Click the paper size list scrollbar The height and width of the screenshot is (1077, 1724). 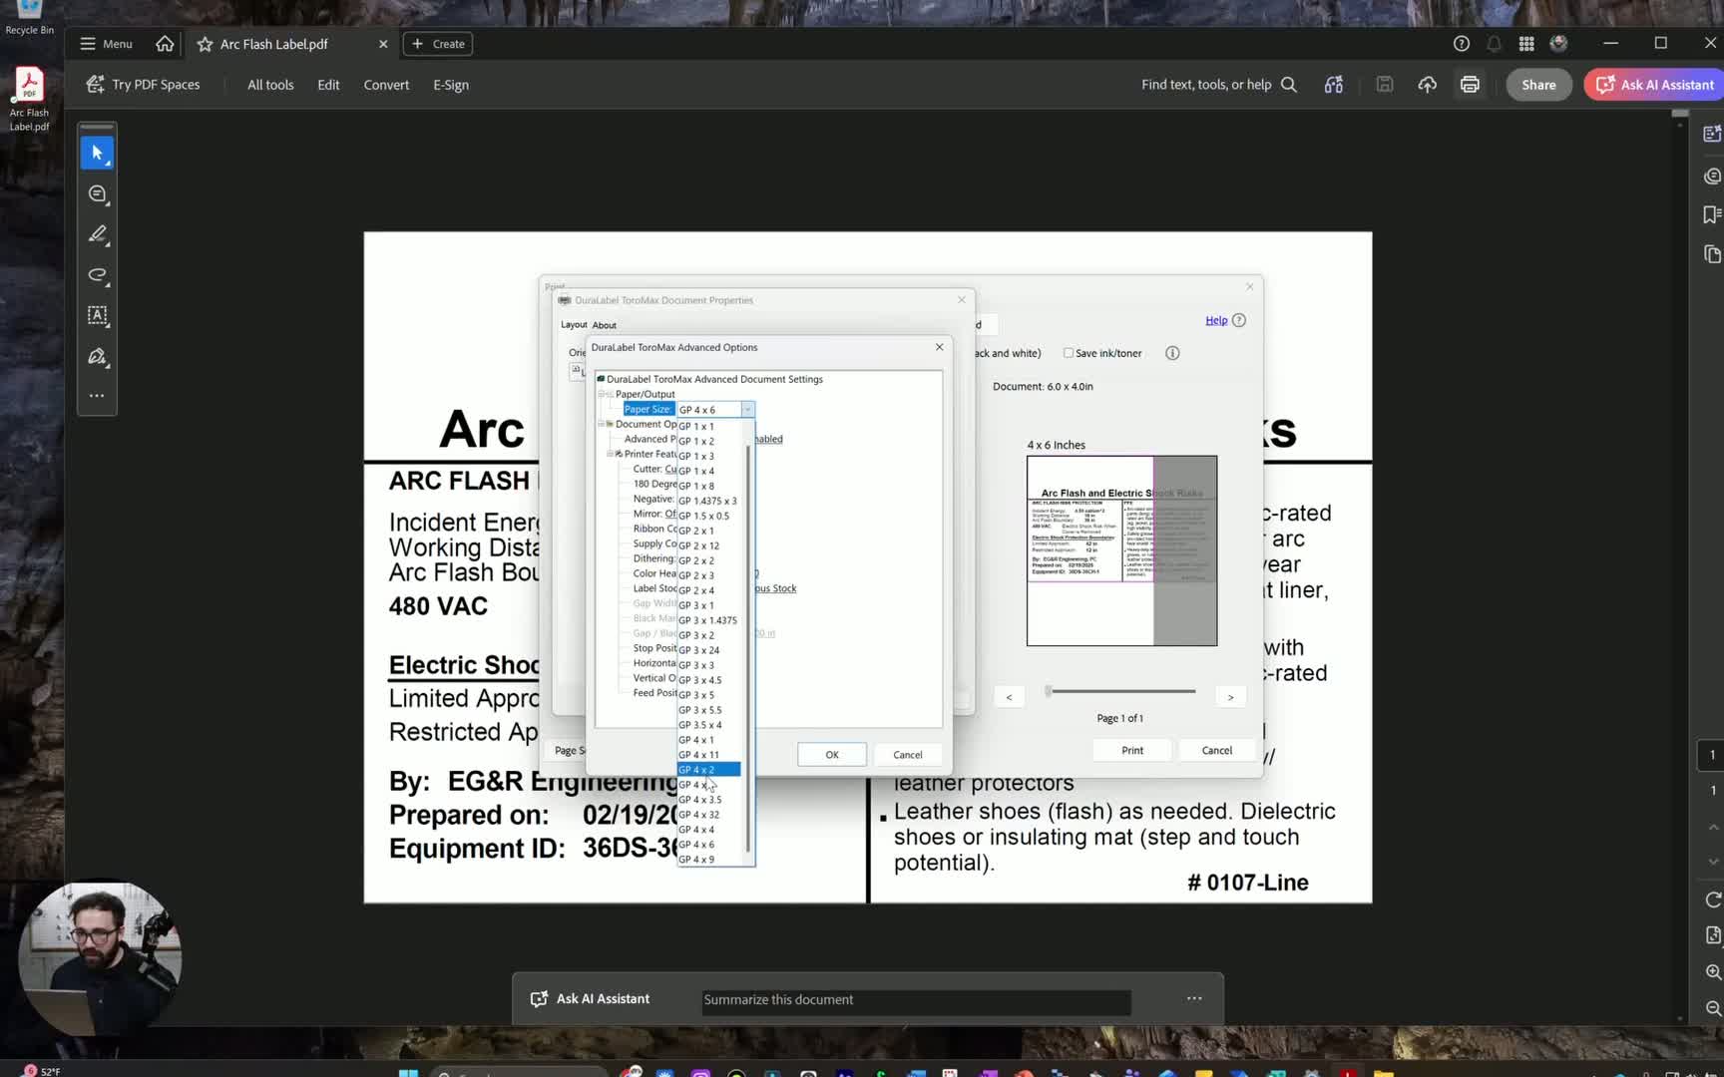pyautogui.click(x=749, y=648)
